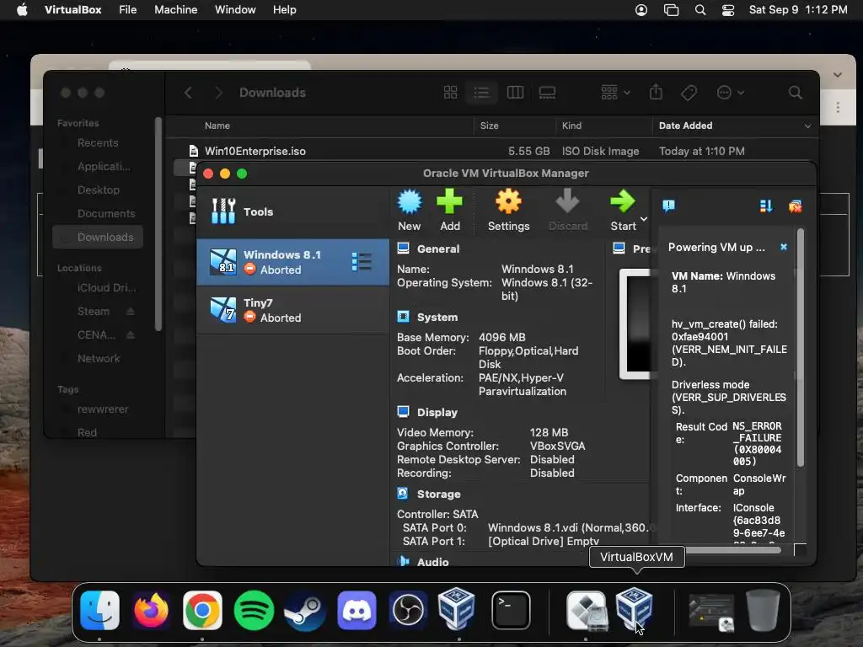Start the selected VM with green arrow
The image size is (863, 647).
tap(623, 201)
